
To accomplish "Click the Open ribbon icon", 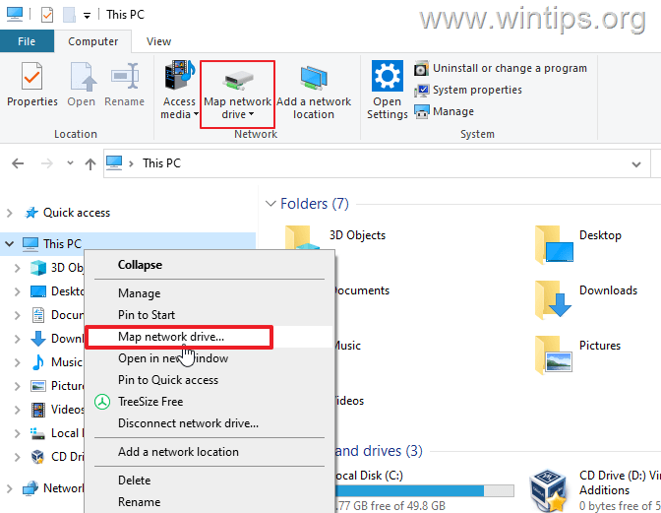I will 82,84.
